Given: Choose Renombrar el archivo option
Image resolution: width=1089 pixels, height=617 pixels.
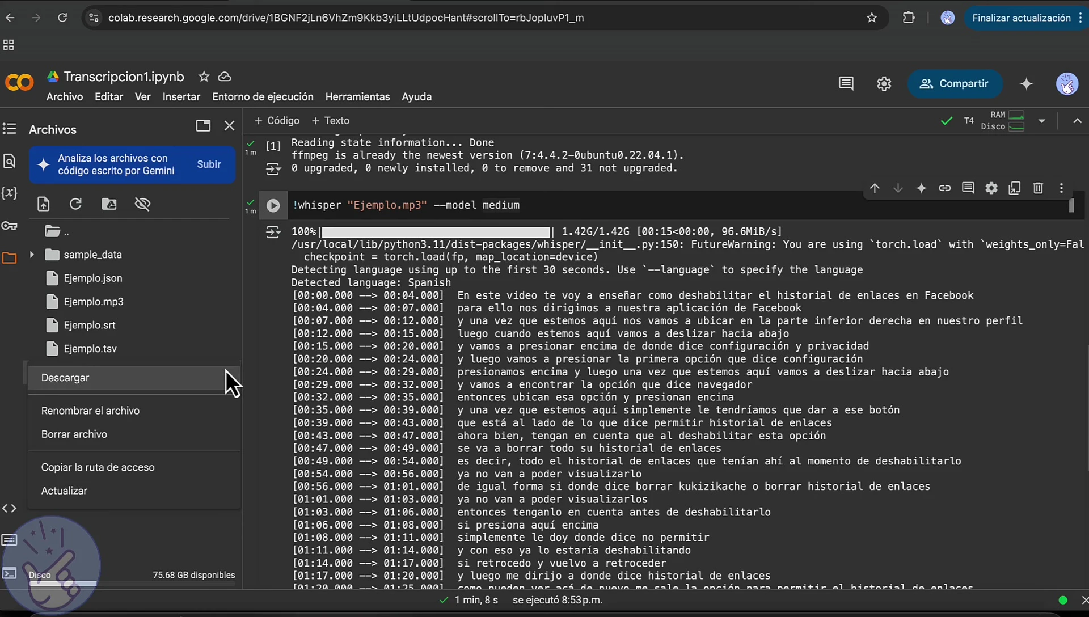Looking at the screenshot, I should [x=134, y=411].
